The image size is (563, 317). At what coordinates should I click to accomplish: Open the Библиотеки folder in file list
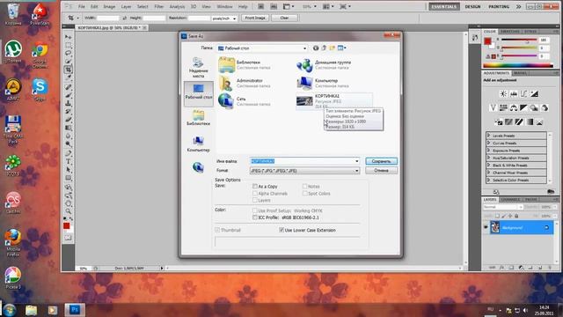245,64
